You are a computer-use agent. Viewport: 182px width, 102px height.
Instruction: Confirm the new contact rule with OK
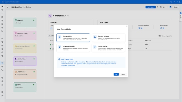[x=116, y=74]
